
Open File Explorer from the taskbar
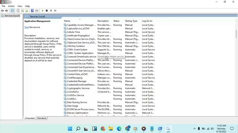point(111,129)
